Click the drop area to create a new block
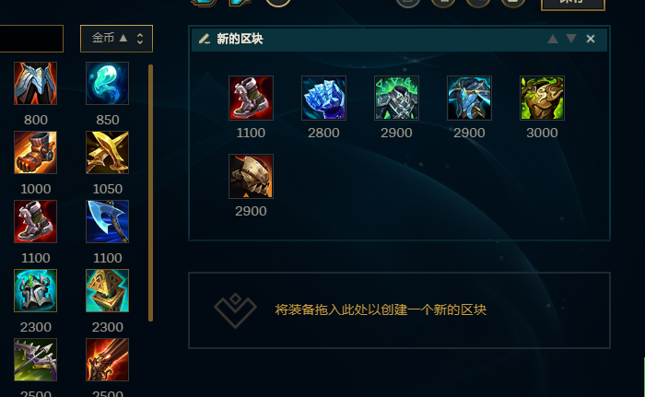The image size is (645, 397). (399, 310)
